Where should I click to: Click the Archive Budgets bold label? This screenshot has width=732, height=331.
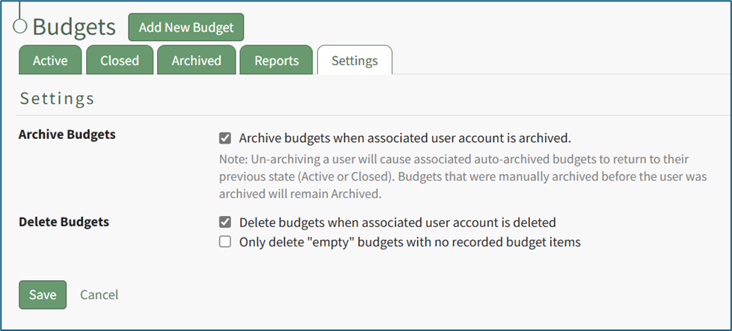coord(67,134)
